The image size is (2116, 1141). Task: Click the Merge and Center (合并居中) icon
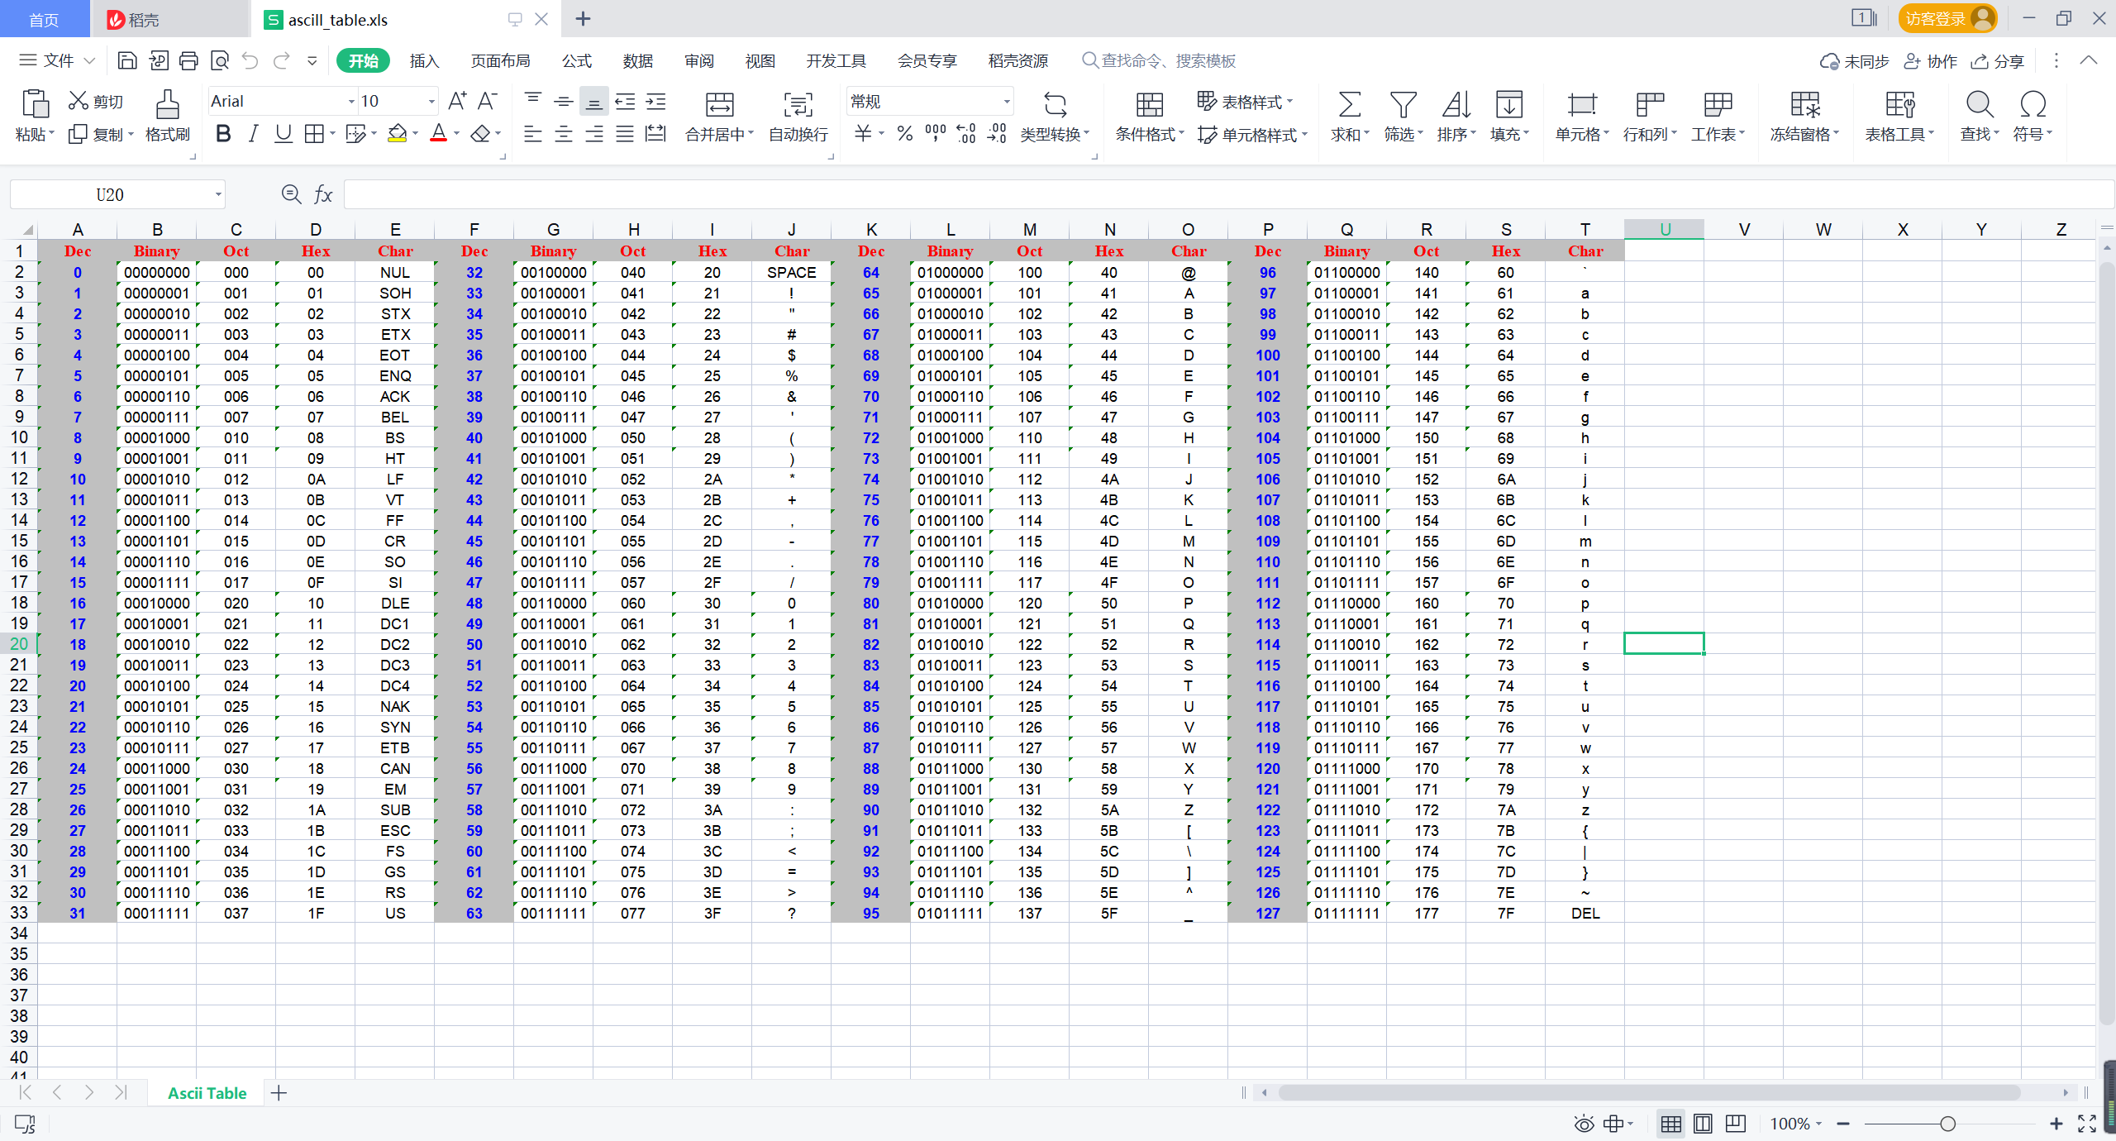click(x=718, y=105)
